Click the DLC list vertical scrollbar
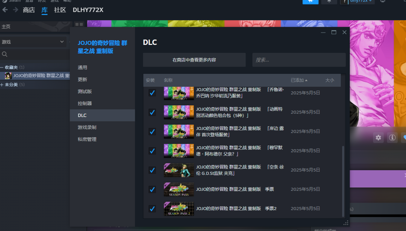Screen dimensions: 406x231 point(343,181)
